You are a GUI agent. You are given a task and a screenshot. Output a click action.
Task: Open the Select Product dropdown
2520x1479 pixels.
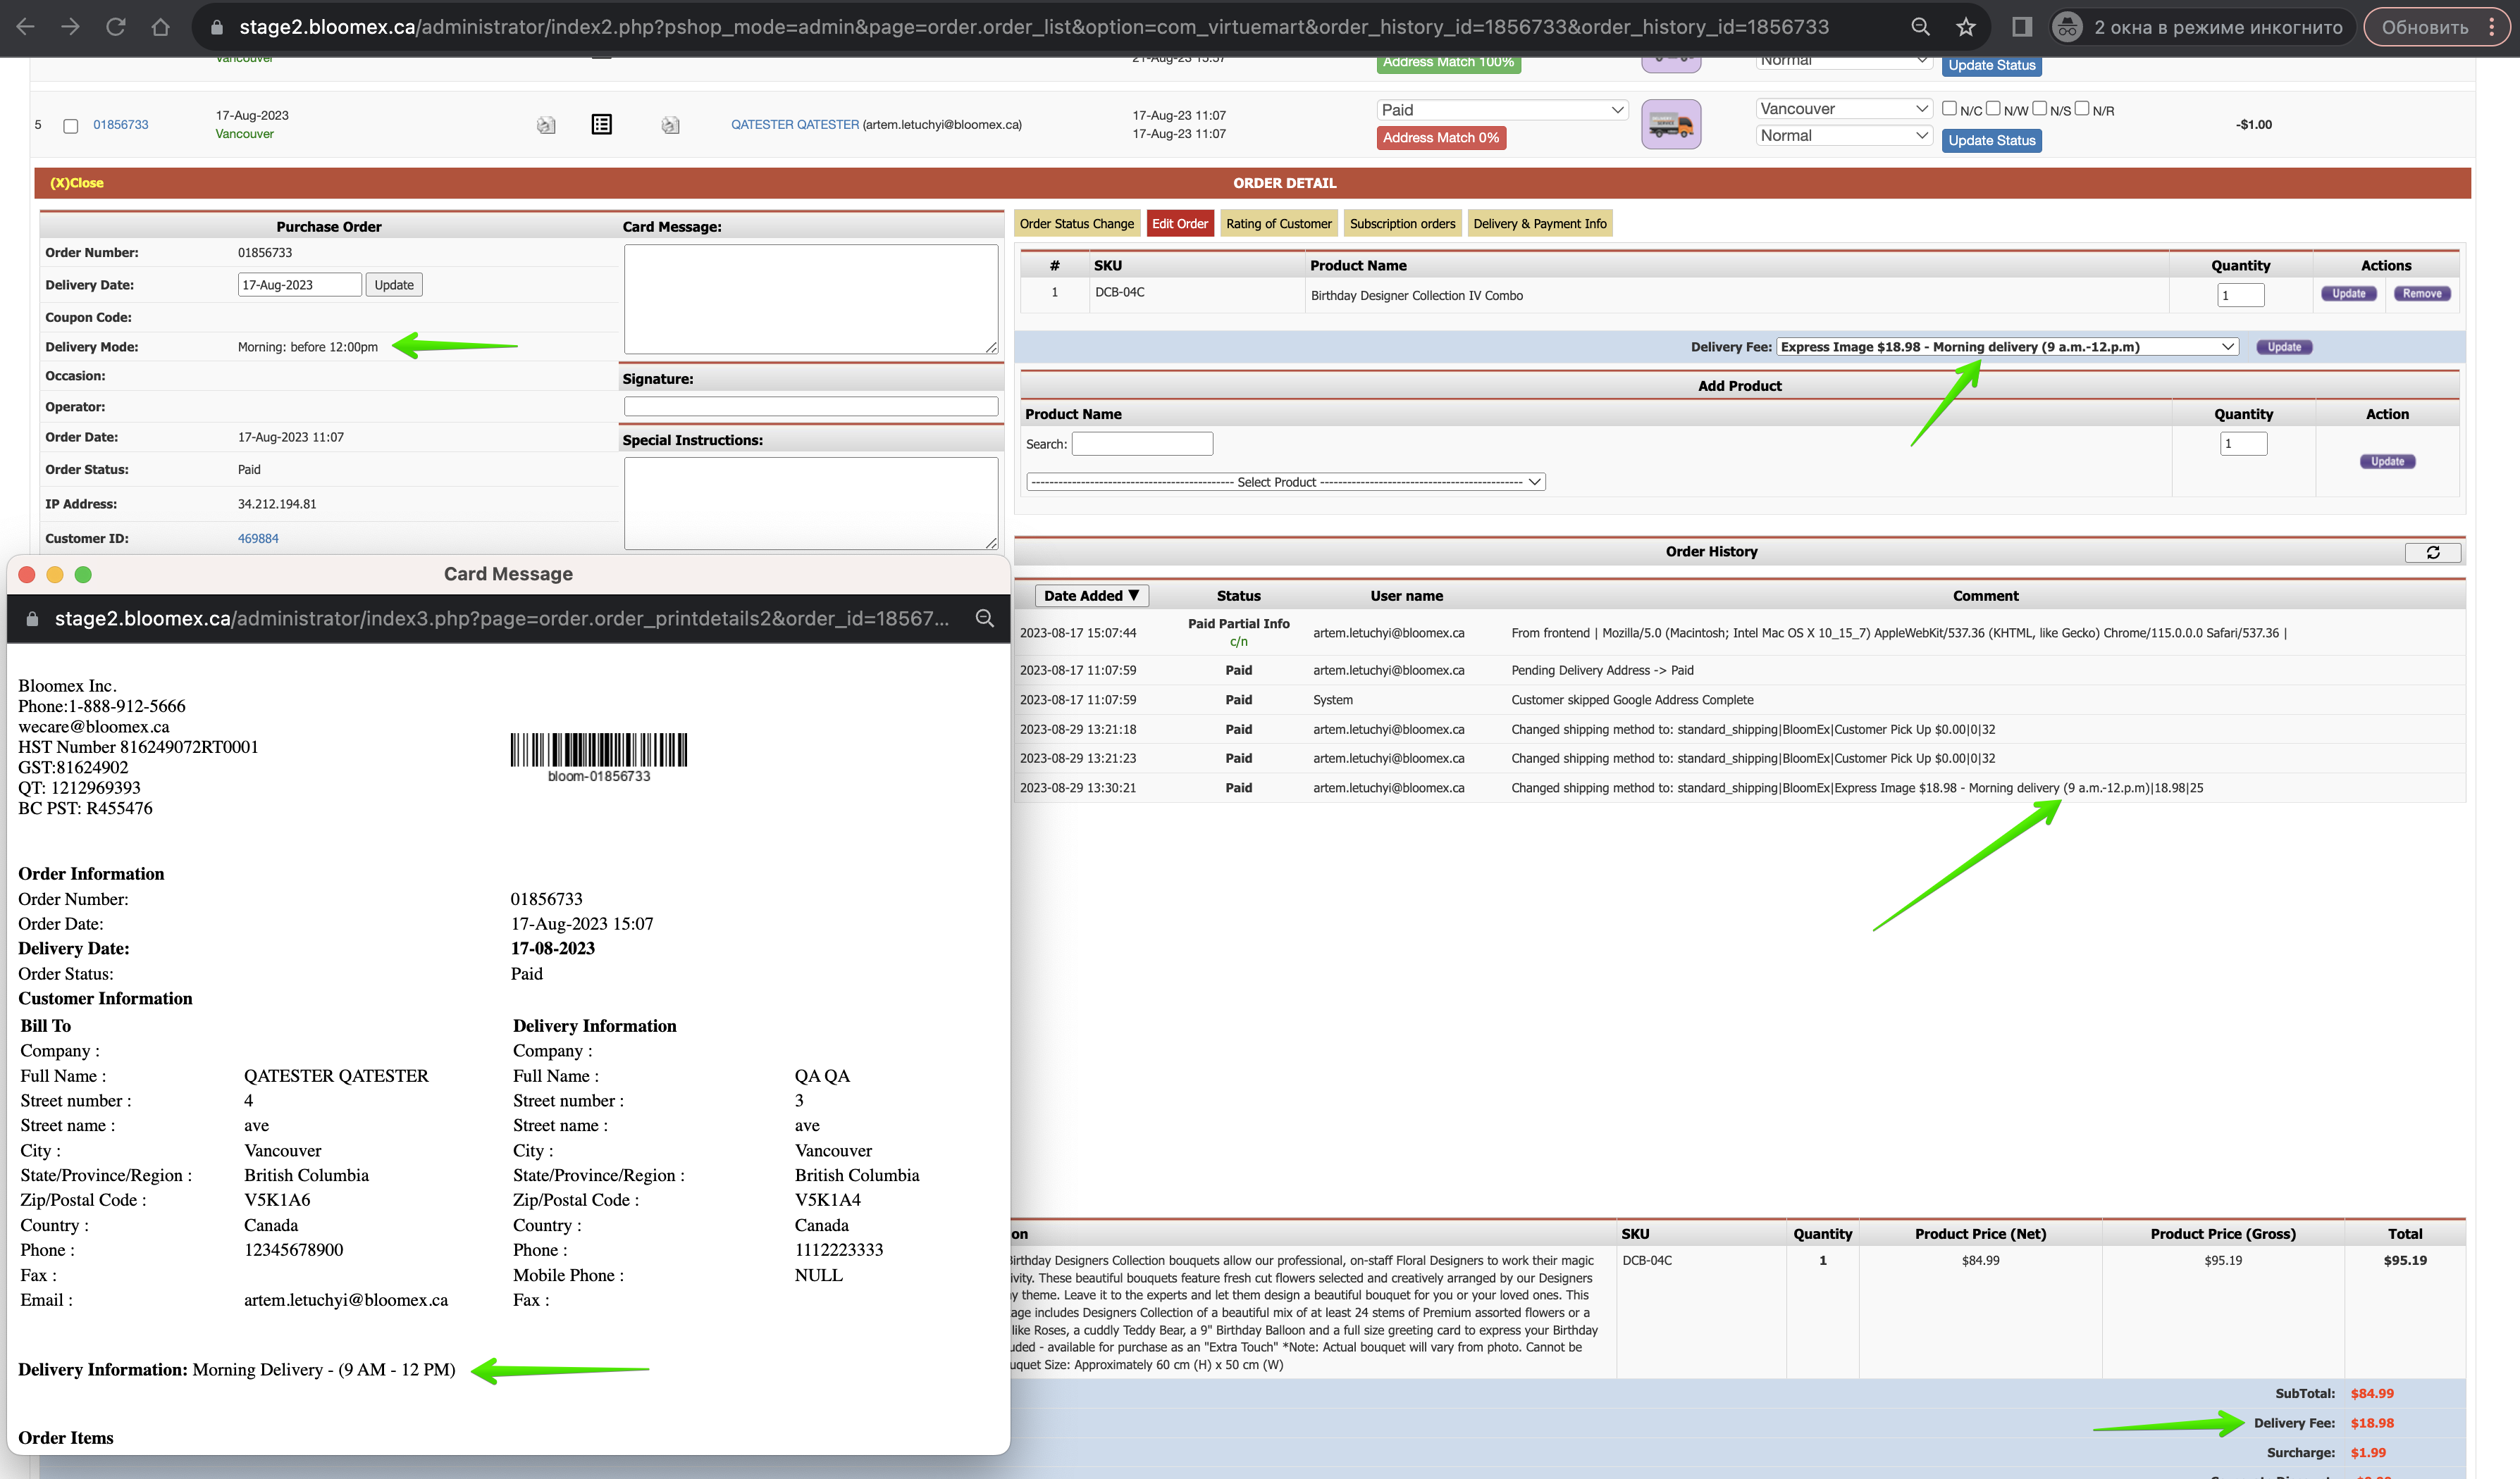(x=1286, y=482)
